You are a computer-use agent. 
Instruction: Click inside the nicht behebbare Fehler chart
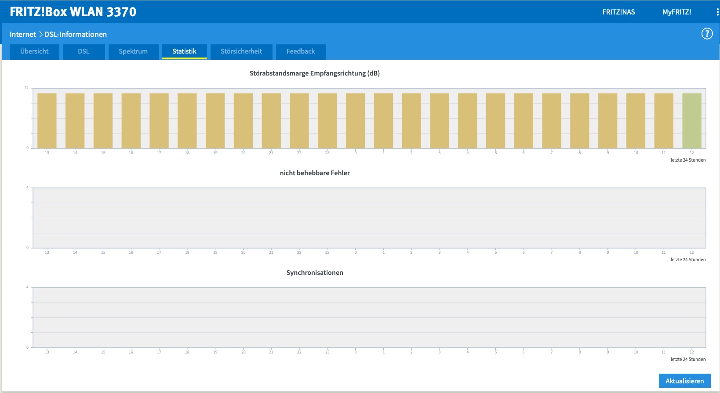[x=369, y=218]
